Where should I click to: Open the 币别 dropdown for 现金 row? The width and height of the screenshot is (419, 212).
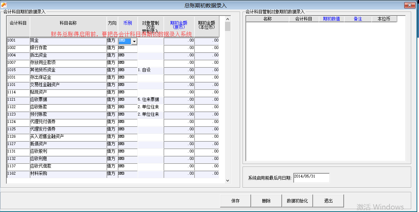click(134, 42)
